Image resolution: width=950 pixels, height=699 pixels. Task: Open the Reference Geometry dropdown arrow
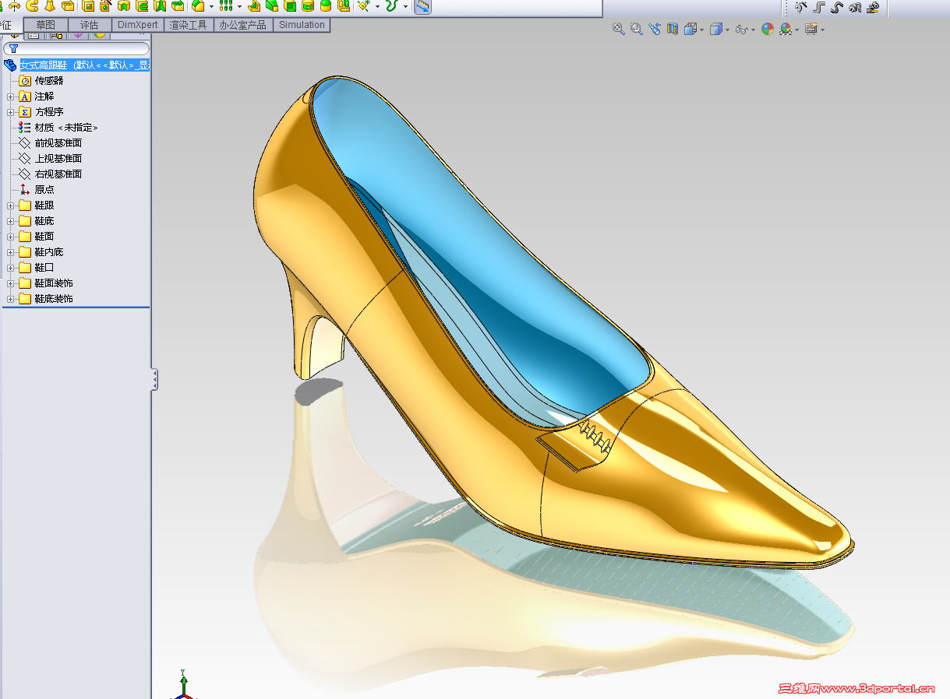click(377, 6)
